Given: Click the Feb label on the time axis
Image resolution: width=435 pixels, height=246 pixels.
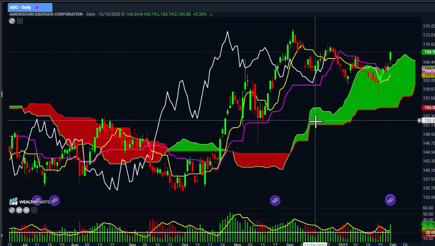Looking at the screenshot, I should click(x=393, y=244).
